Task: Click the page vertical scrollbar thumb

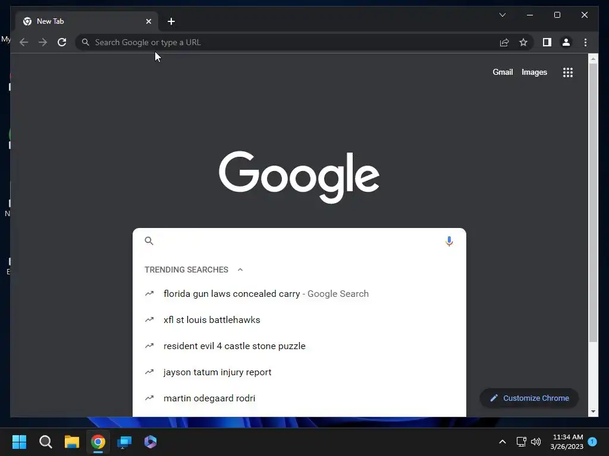Action: [593, 202]
